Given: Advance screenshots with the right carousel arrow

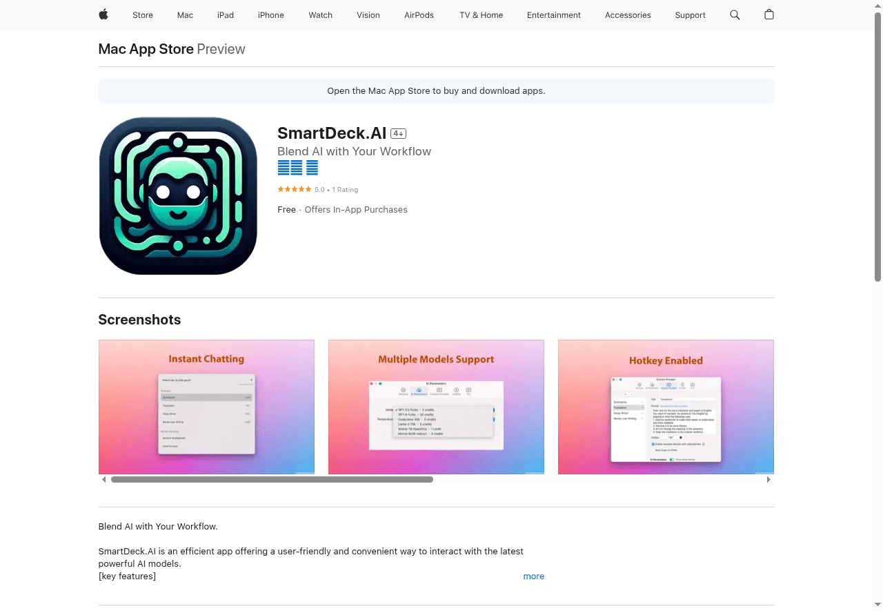Looking at the screenshot, I should point(768,479).
